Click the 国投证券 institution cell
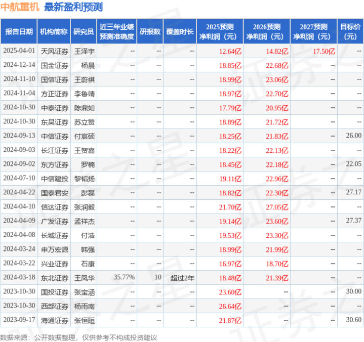 tap(55, 292)
